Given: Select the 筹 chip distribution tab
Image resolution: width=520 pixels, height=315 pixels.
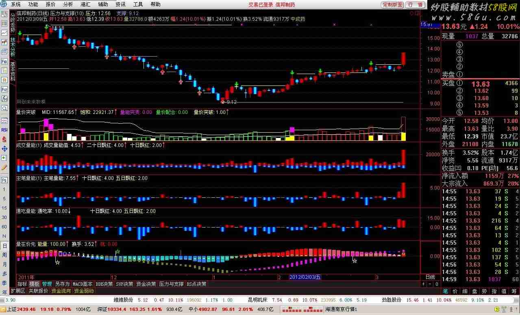Looking at the screenshot, I should click(x=513, y=291).
